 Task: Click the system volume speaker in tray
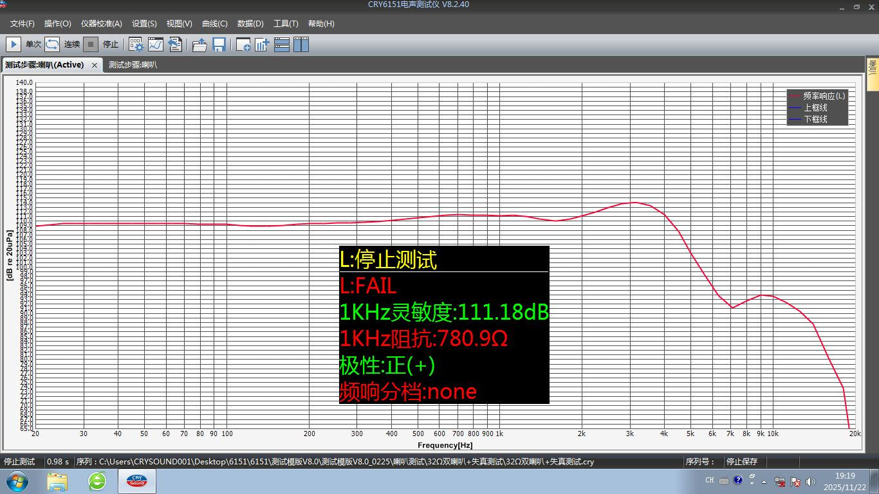click(x=810, y=480)
